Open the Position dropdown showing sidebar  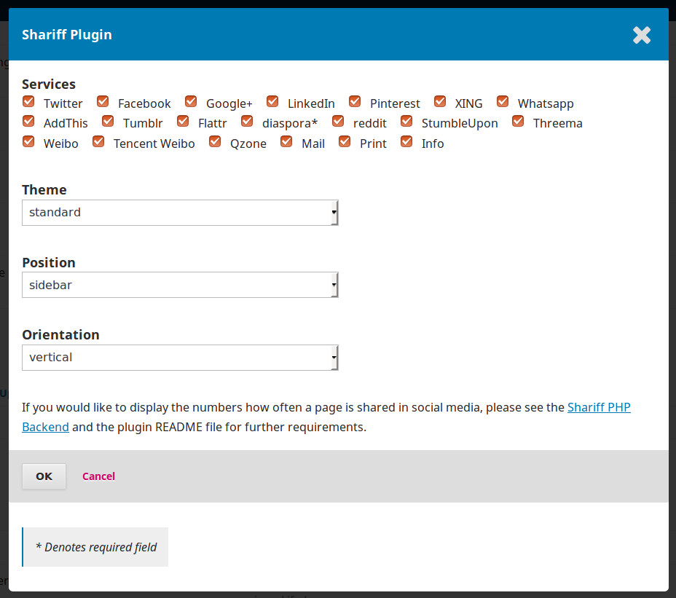tap(180, 285)
